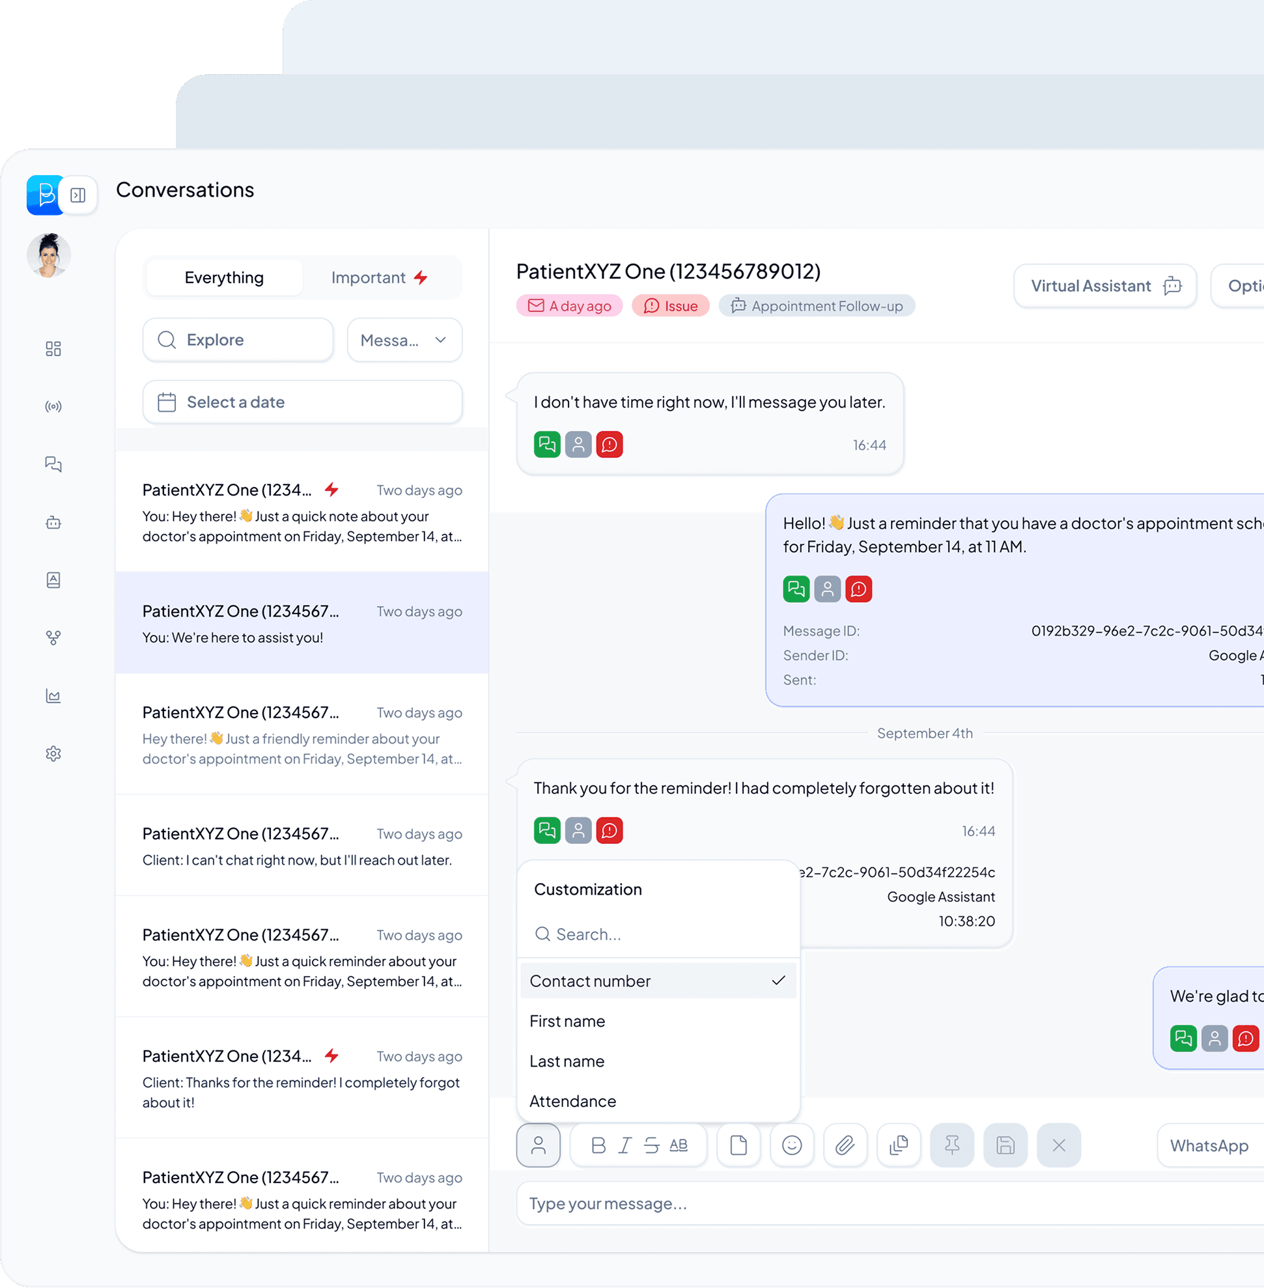Toggle italic formatting
The height and width of the screenshot is (1288, 1264).
[x=625, y=1145]
